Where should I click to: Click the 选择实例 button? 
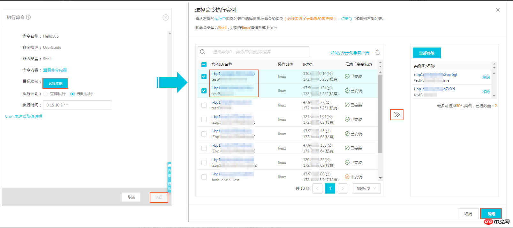pos(55,83)
